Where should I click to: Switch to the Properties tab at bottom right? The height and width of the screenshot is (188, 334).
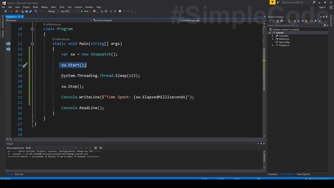(272, 174)
